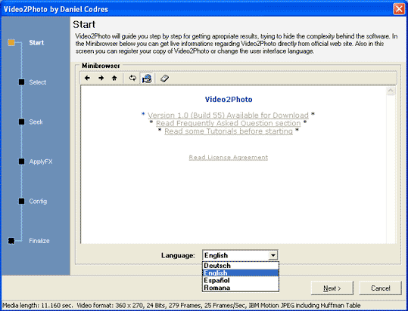Image resolution: width=408 pixels, height=311 pixels.
Task: Select the highlighted English list entry
Action: coord(241,273)
